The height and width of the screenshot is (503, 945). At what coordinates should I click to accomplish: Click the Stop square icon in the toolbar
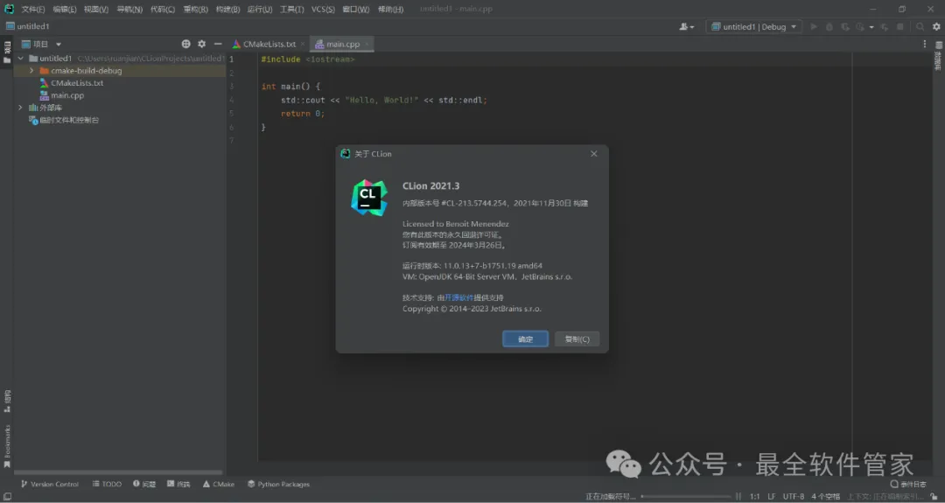[900, 26]
